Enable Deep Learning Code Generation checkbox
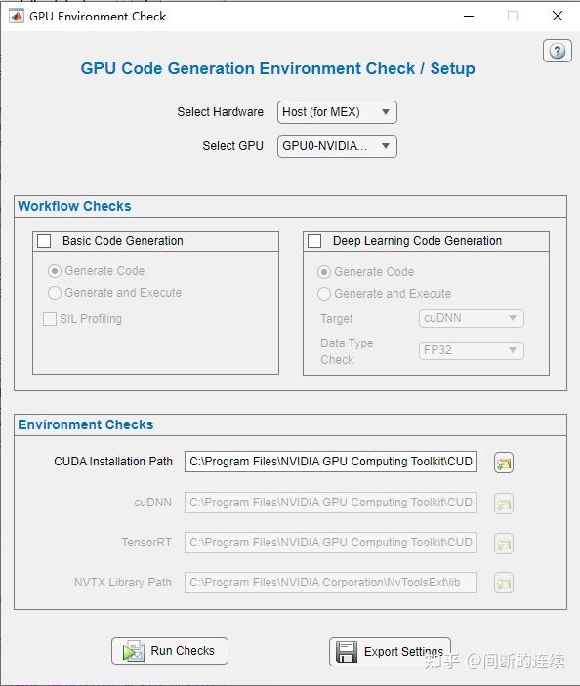This screenshot has width=580, height=686. [314, 241]
